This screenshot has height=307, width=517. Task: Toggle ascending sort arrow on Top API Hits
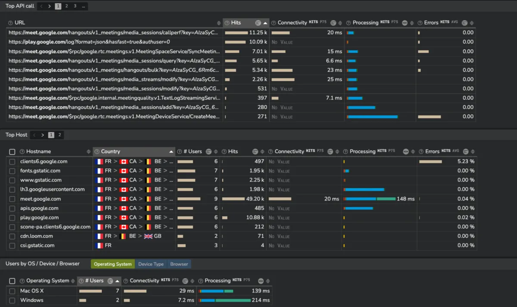click(265, 23)
